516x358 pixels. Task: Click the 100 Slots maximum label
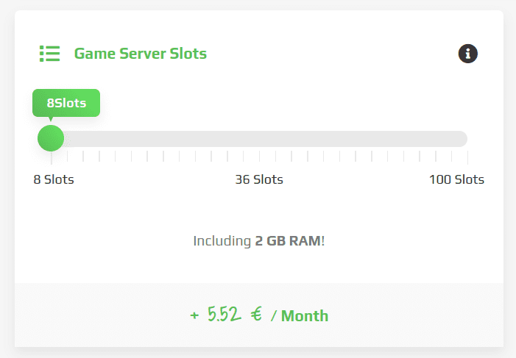(456, 179)
